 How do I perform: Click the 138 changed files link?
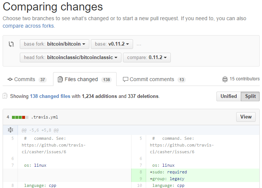[50, 96]
